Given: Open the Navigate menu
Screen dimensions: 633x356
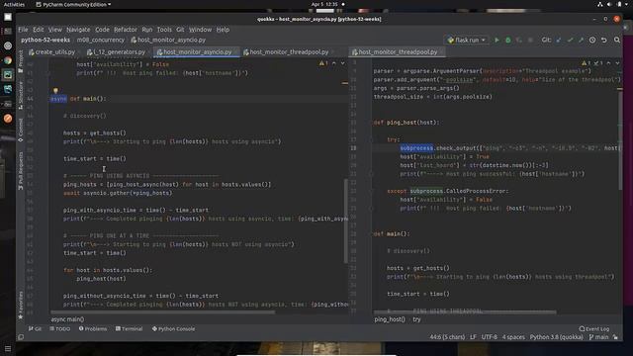Looking at the screenshot, I should pos(78,30).
